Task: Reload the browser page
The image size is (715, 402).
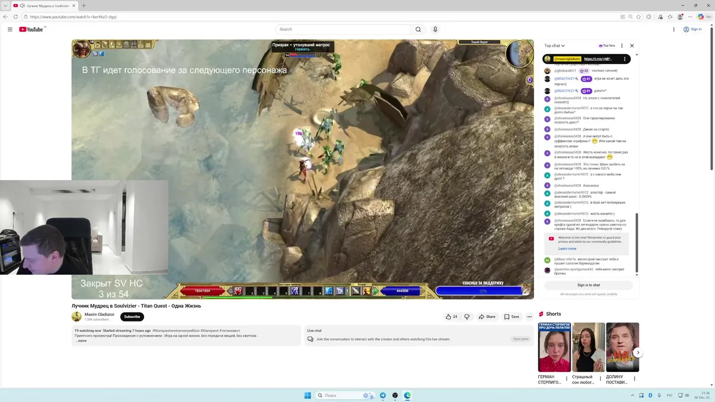Action: 16,17
